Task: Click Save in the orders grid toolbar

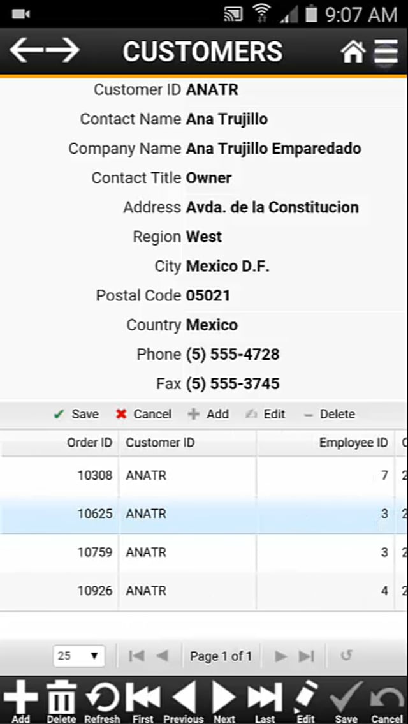Action: (x=76, y=414)
